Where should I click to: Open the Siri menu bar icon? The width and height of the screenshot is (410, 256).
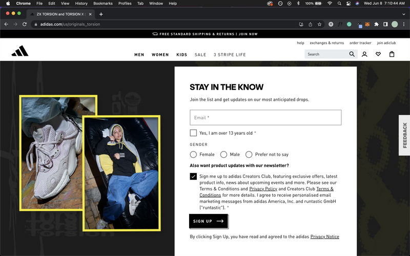click(357, 4)
